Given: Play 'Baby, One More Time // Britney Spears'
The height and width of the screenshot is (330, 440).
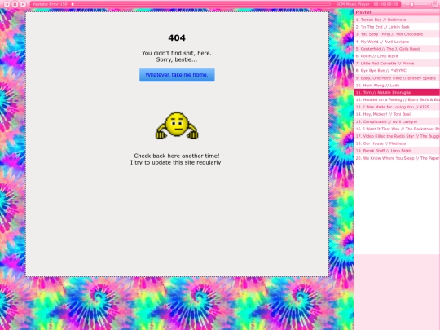Looking at the screenshot, I should coord(397,78).
